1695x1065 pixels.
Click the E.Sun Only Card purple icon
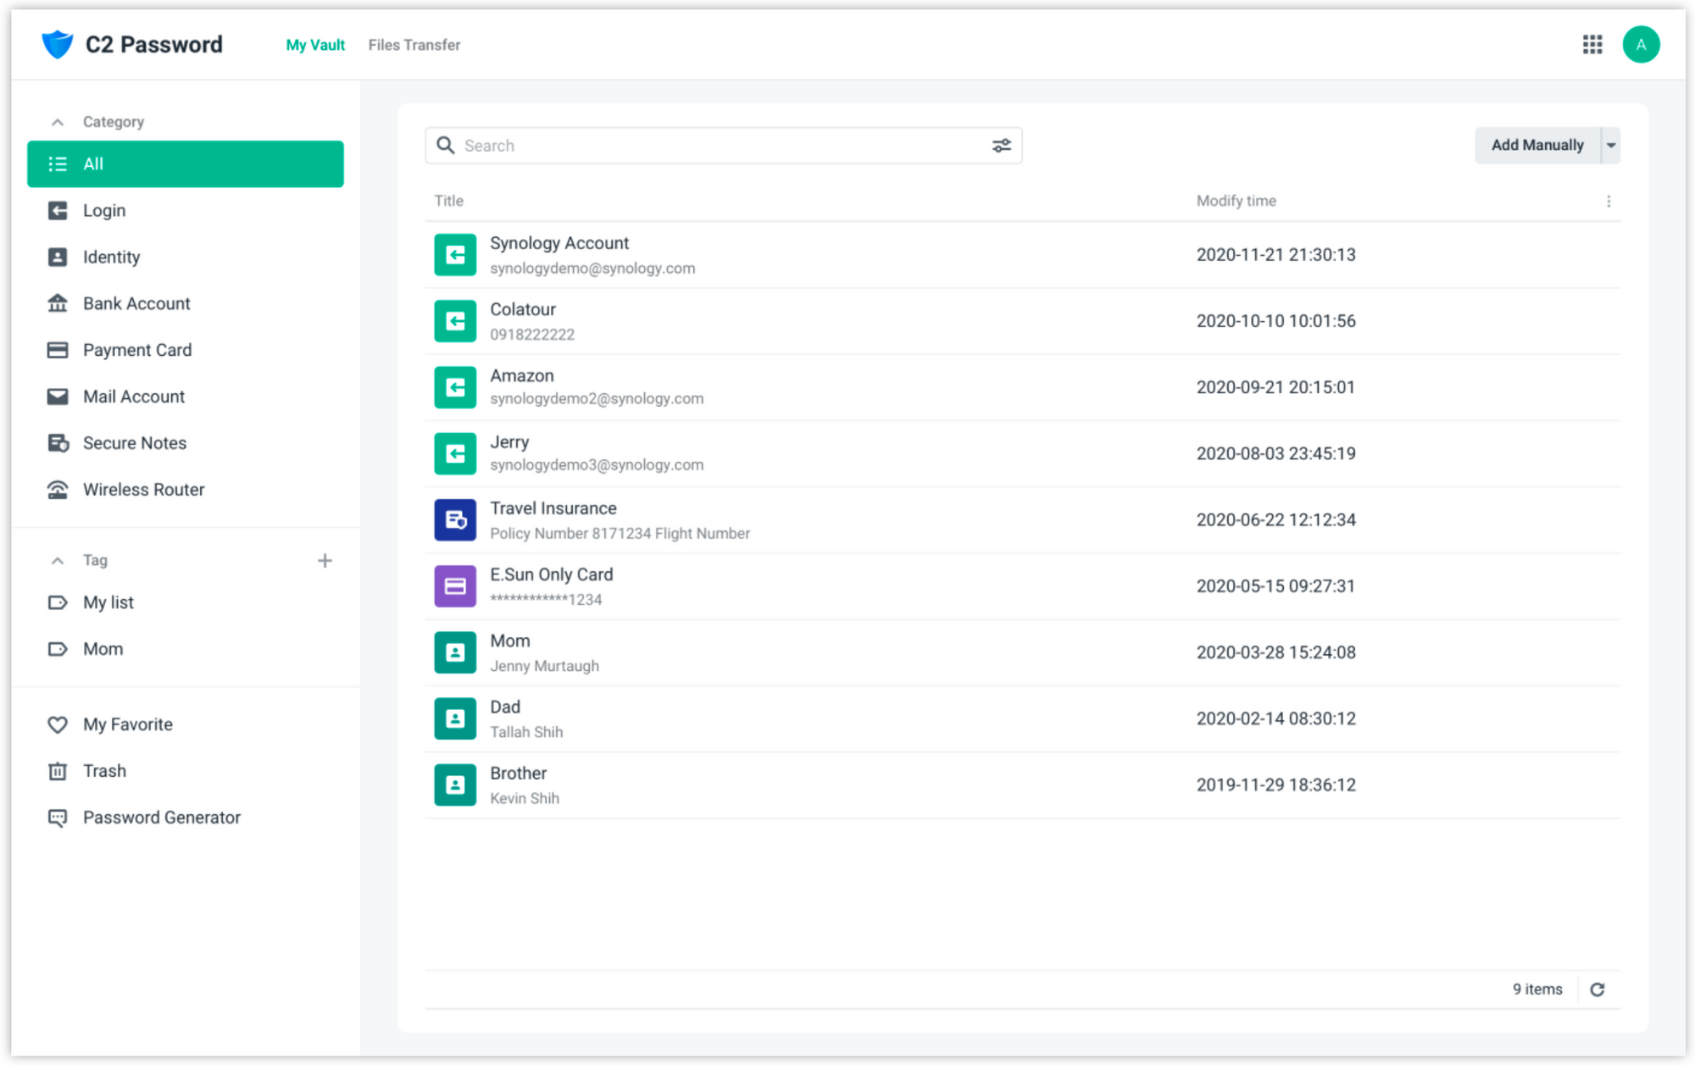tap(455, 586)
